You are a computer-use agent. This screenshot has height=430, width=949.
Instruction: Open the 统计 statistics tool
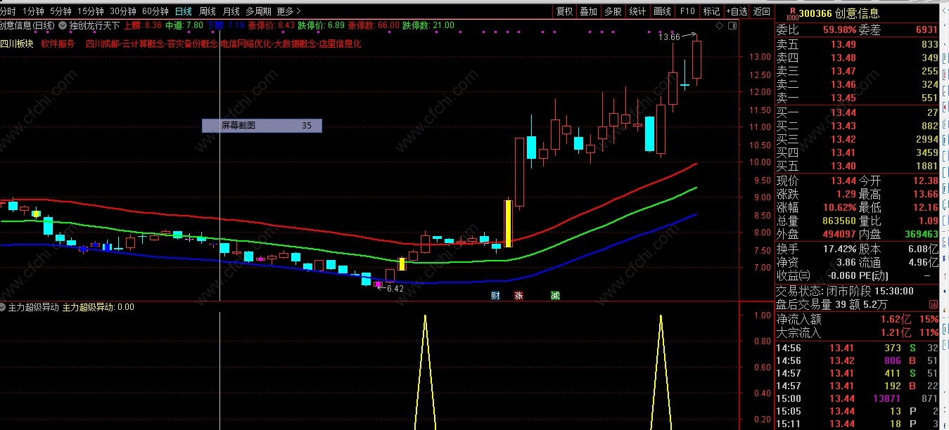point(637,11)
